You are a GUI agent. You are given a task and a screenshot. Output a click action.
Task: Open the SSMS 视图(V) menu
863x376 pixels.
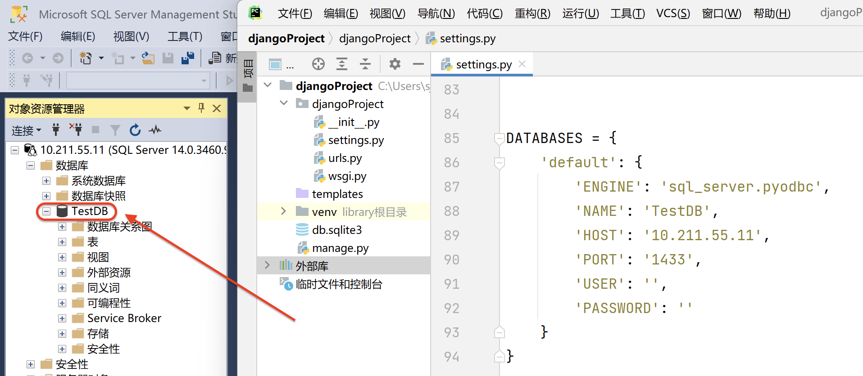131,36
